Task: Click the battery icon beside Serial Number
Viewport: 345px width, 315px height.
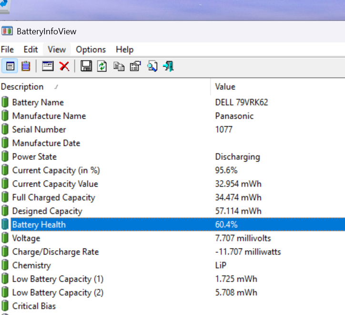Action: coord(5,129)
